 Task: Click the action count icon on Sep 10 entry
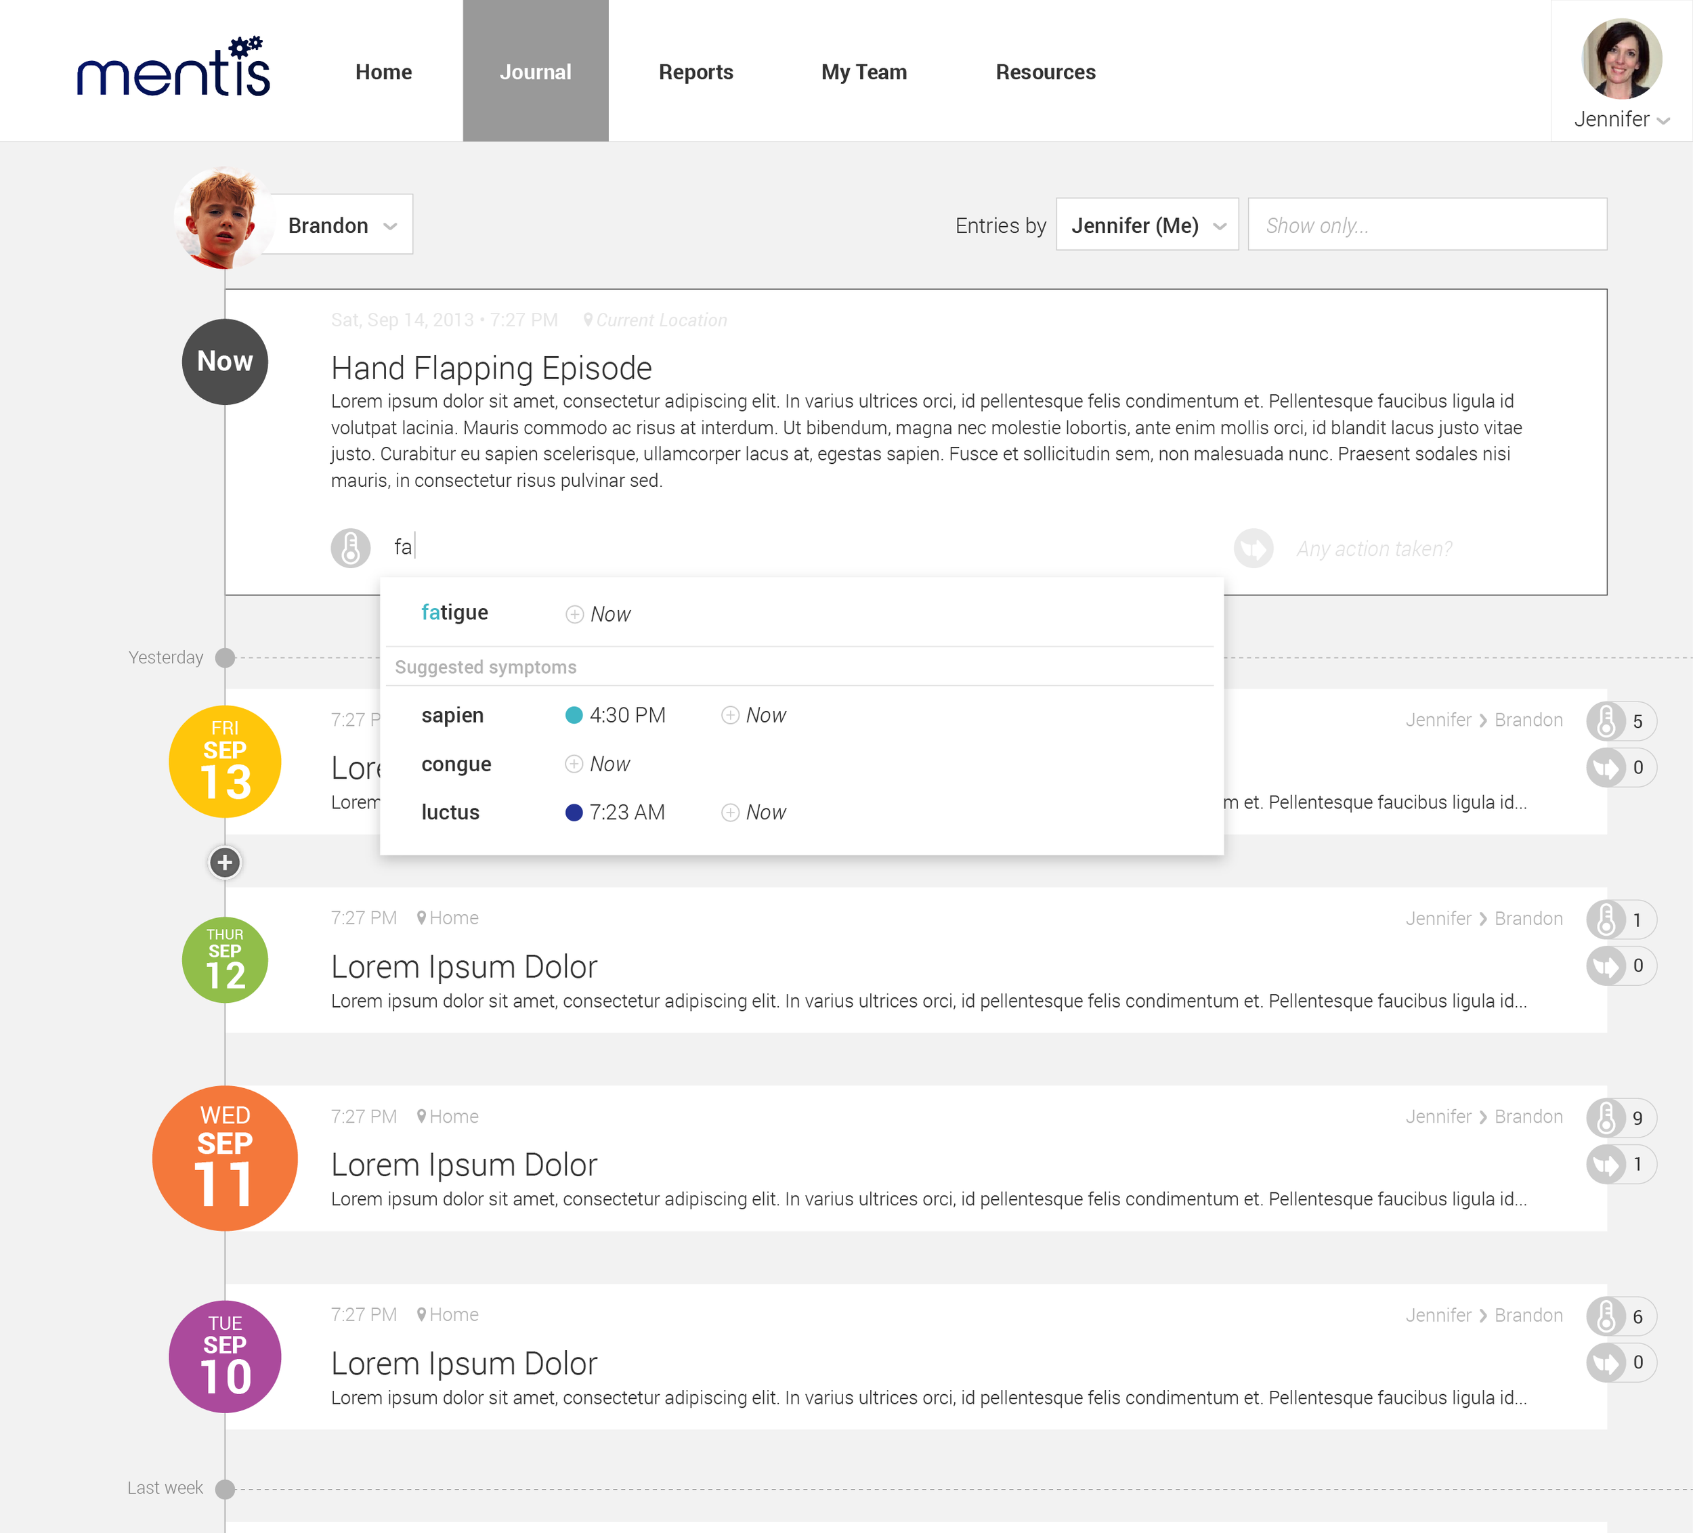click(x=1605, y=1362)
